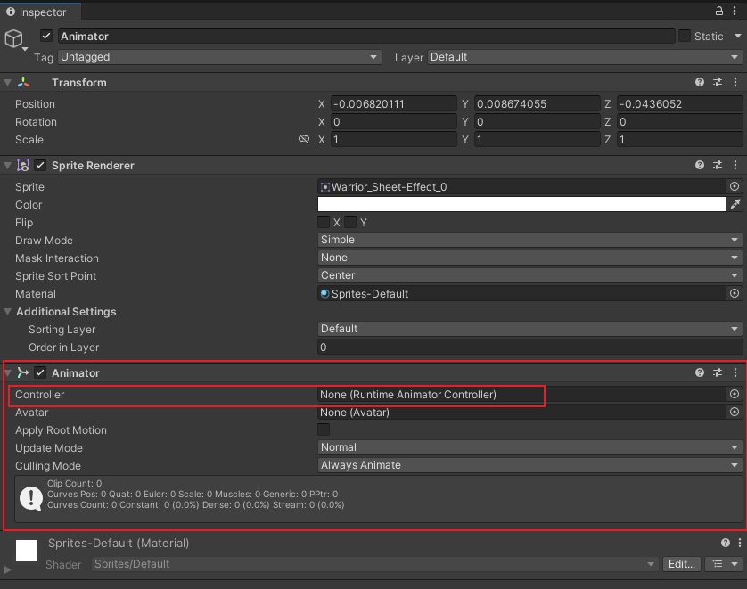Open the Sprite Sort Point dropdown
The height and width of the screenshot is (589, 747).
click(x=529, y=275)
